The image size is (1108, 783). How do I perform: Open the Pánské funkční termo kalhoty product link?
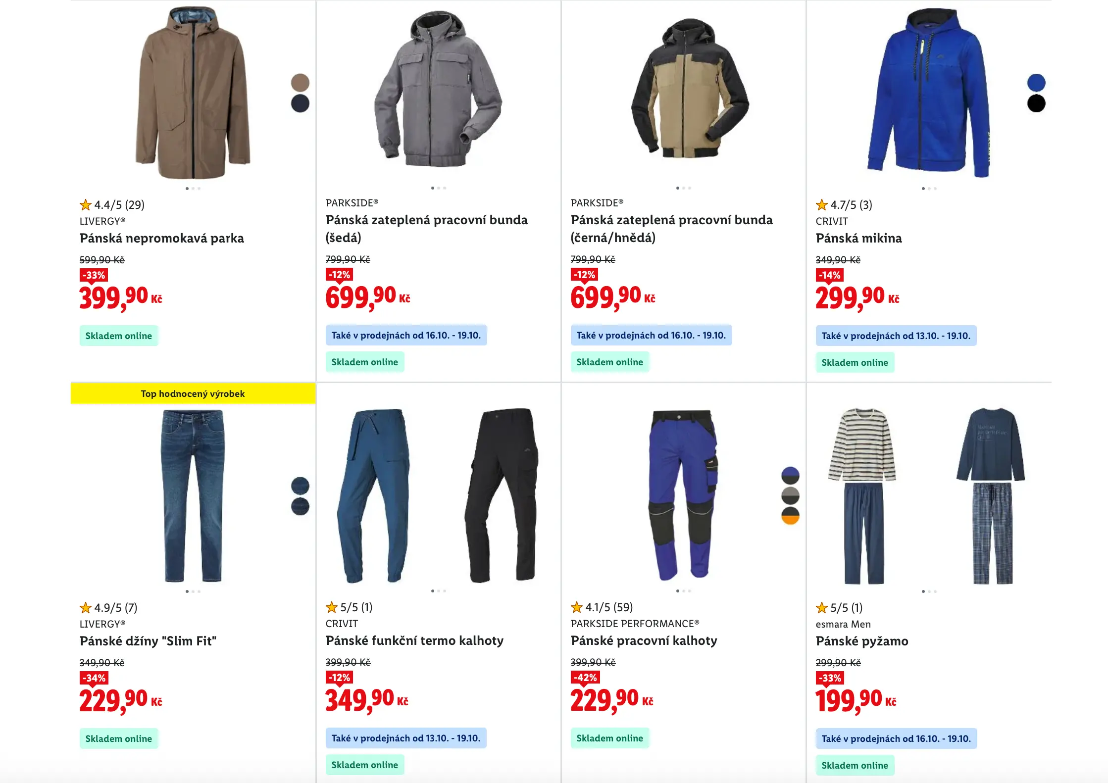point(414,640)
